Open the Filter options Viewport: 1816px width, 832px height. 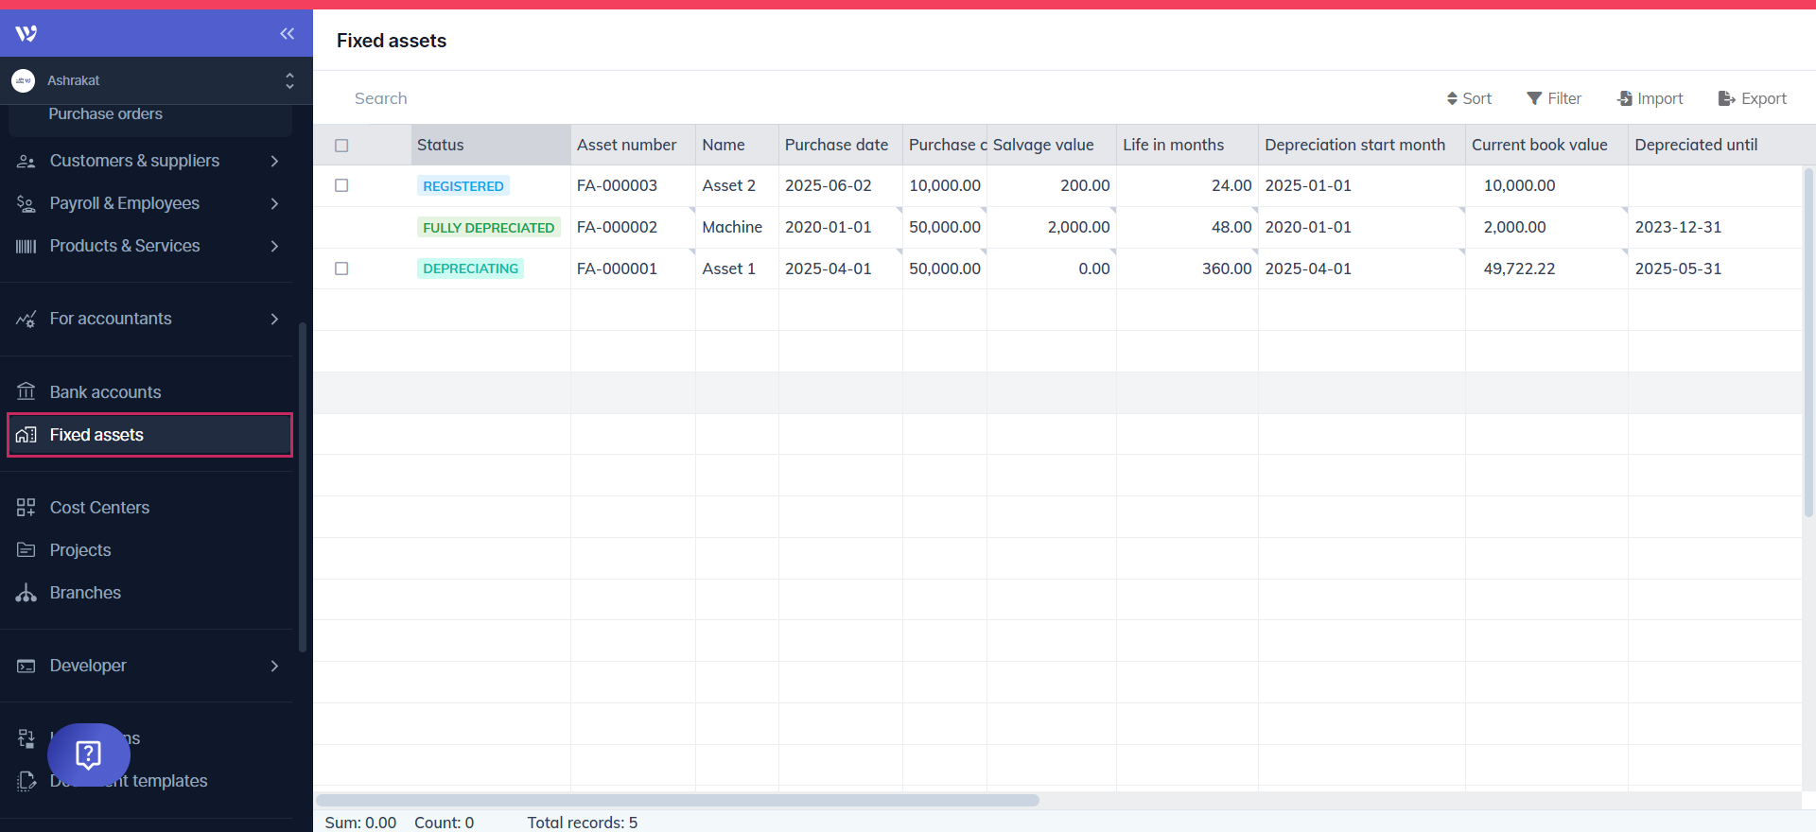[1553, 98]
